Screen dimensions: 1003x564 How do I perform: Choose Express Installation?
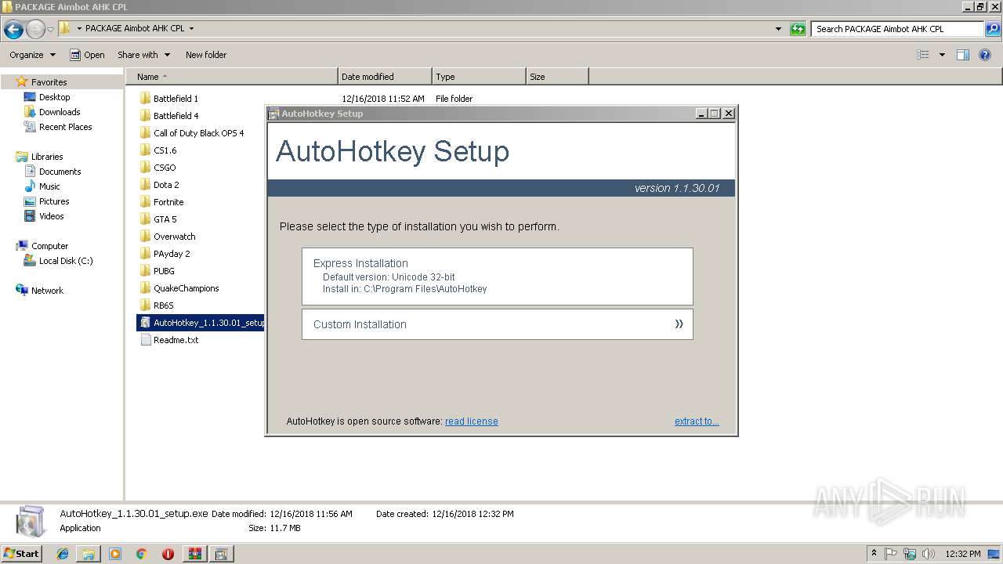point(498,277)
